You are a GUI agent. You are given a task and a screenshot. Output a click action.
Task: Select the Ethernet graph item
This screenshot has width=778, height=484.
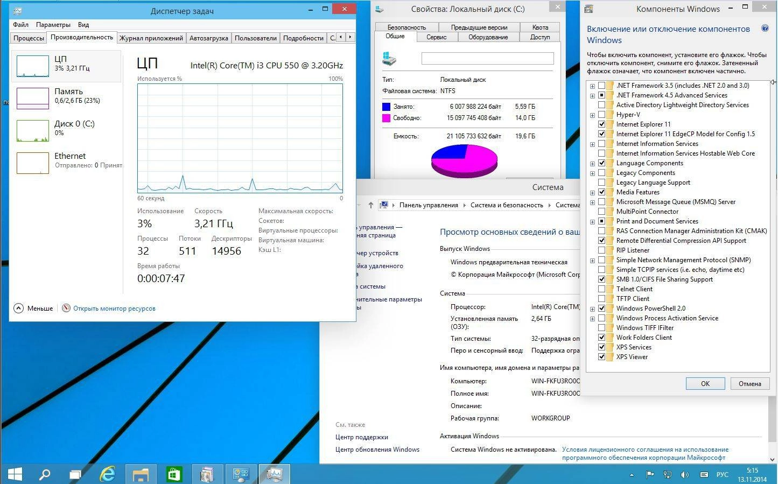(66, 163)
